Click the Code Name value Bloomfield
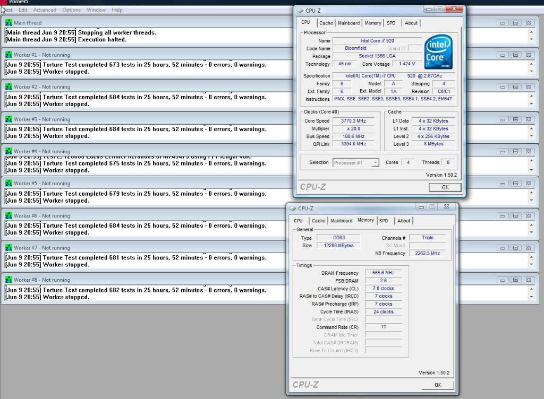 point(355,48)
